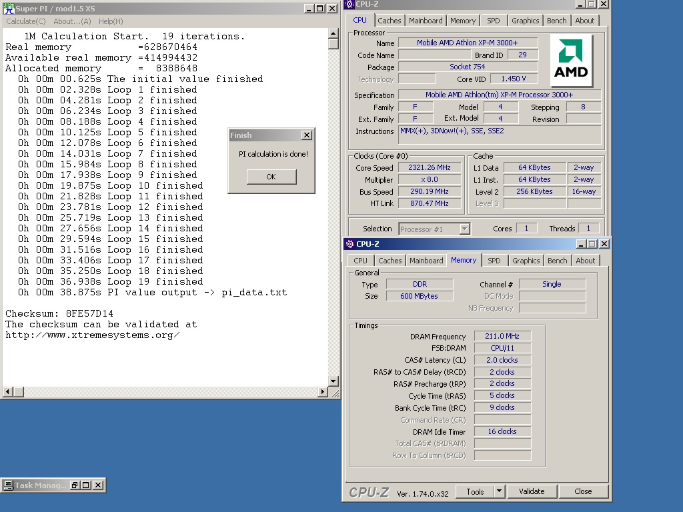
Task: Click the Memory Type value DDR
Action: click(420, 284)
